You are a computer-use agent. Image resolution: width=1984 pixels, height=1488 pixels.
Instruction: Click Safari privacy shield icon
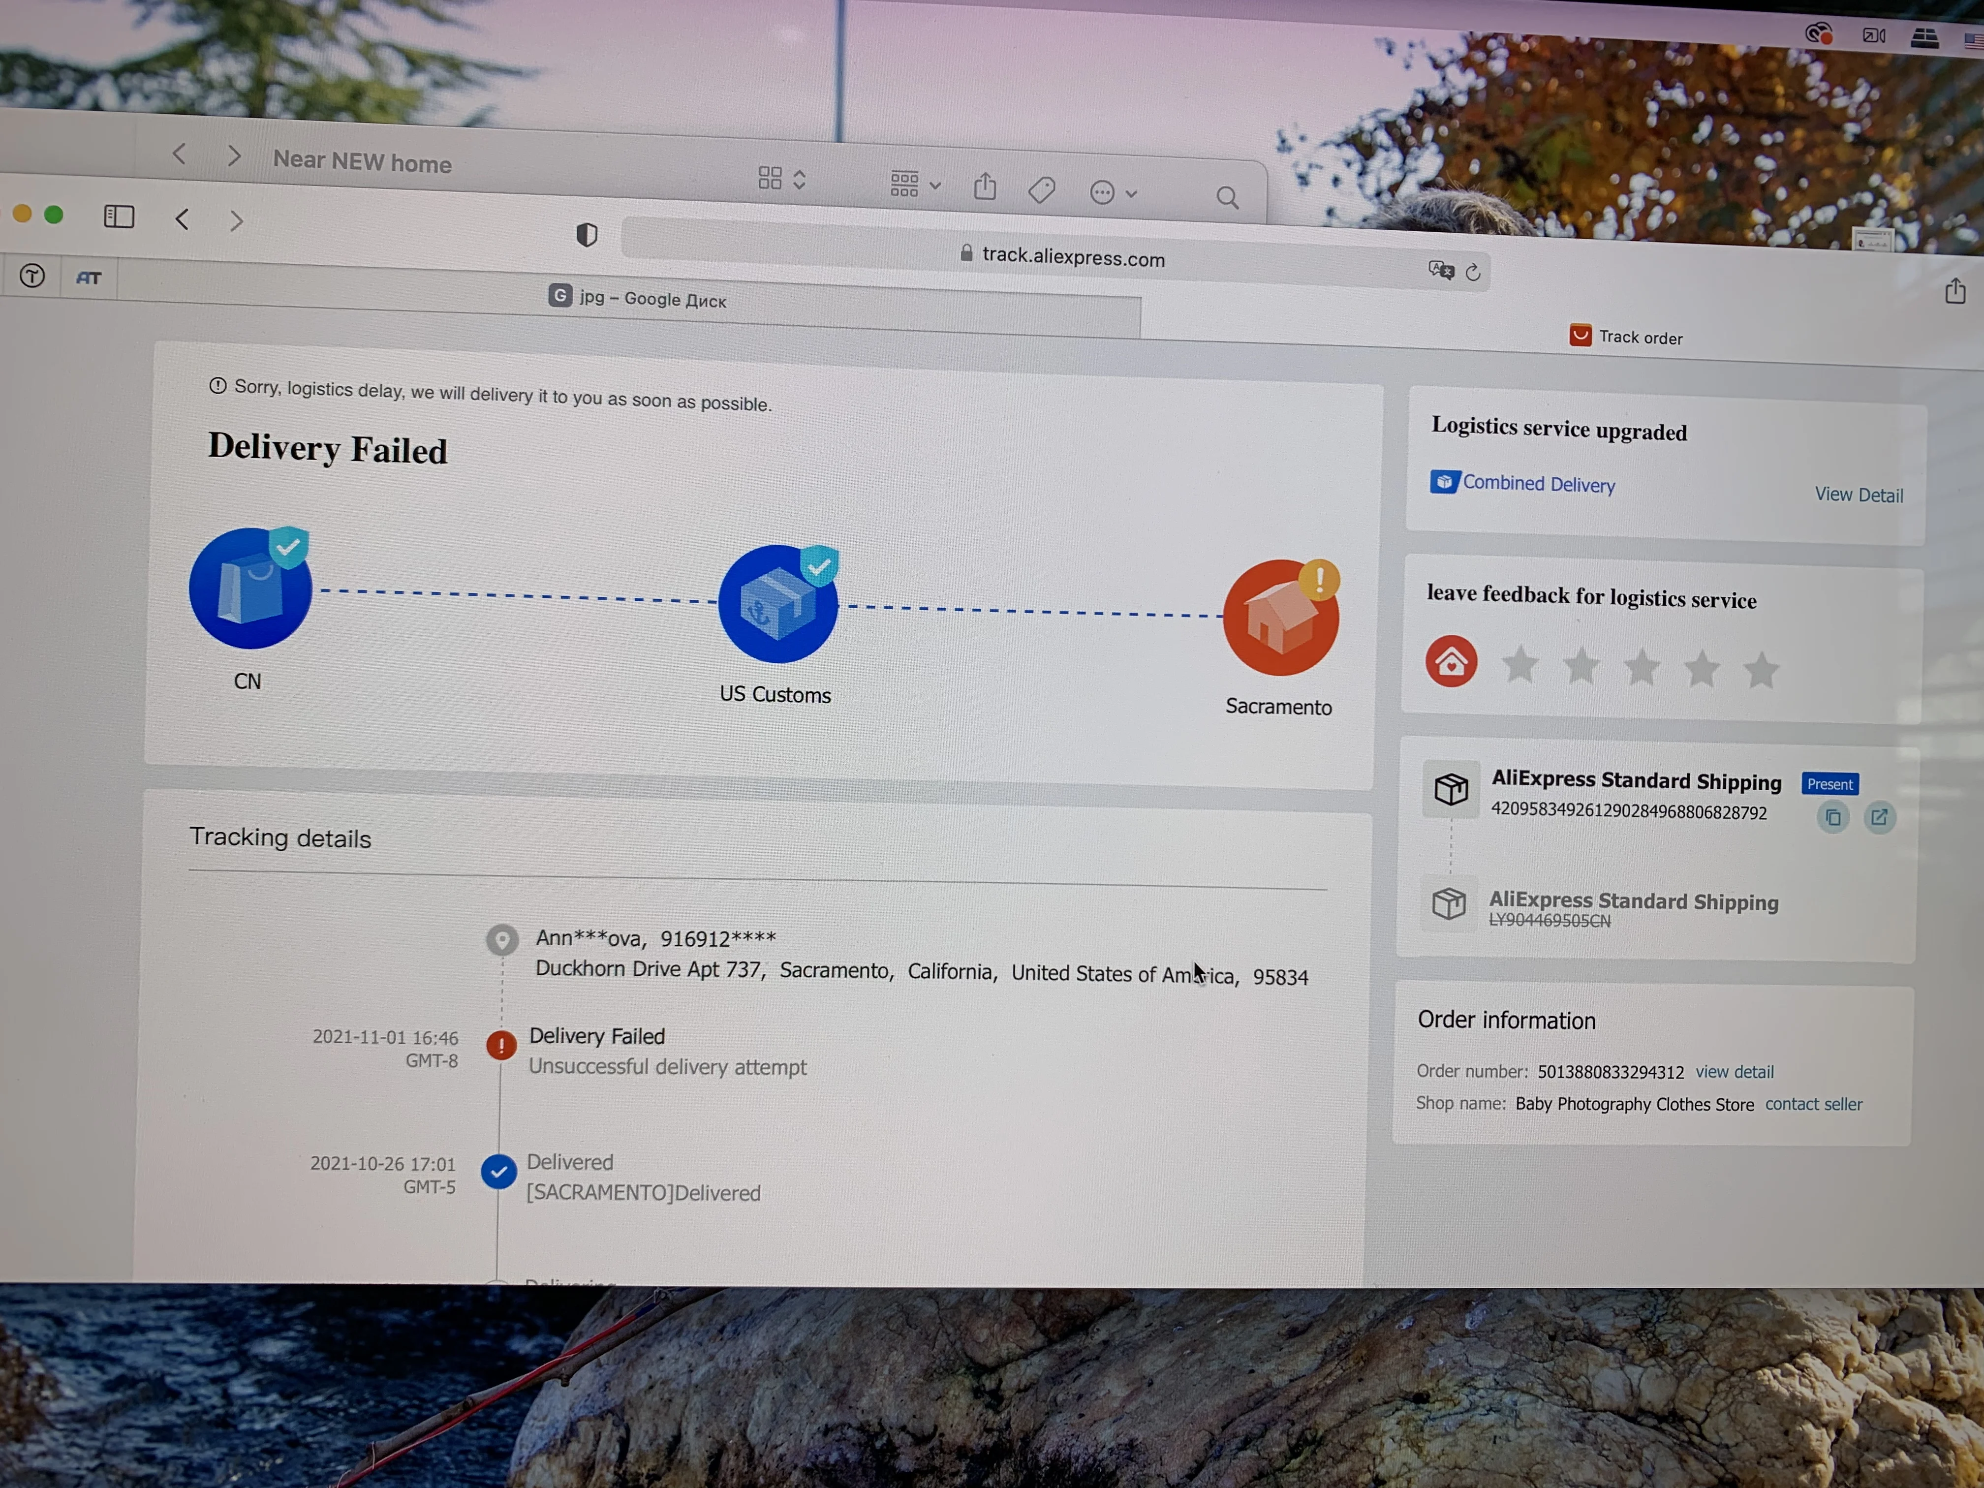pos(587,235)
